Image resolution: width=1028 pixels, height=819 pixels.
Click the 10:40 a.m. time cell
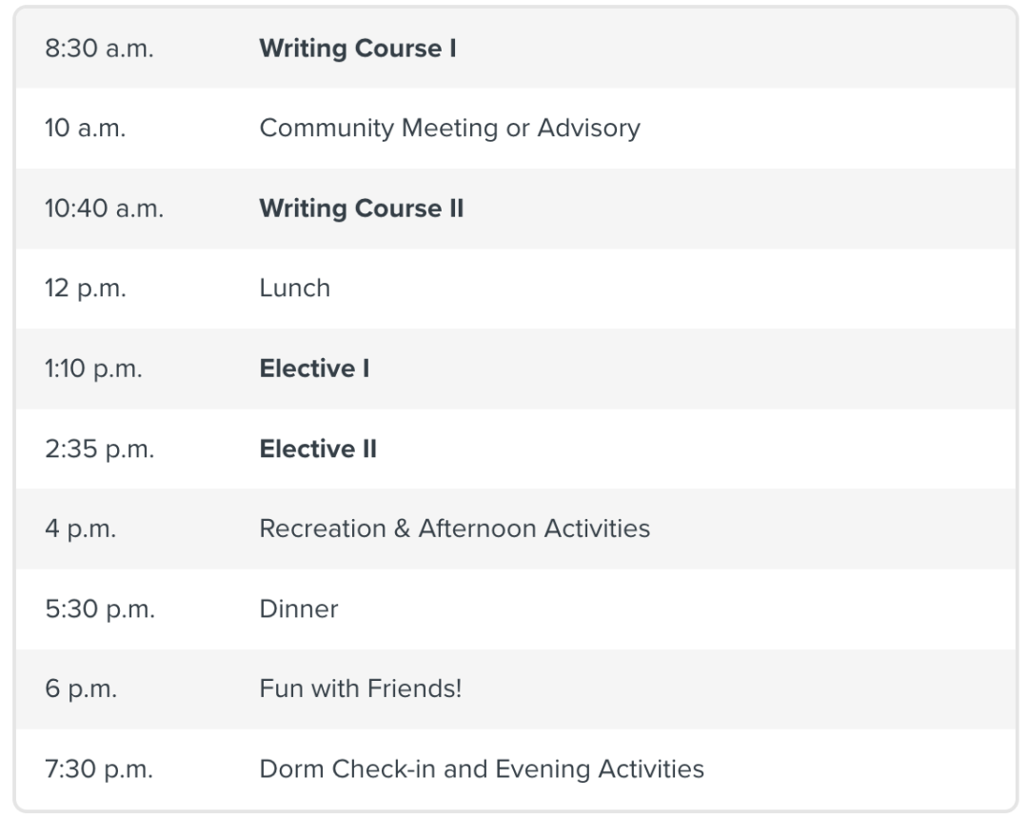[104, 208]
